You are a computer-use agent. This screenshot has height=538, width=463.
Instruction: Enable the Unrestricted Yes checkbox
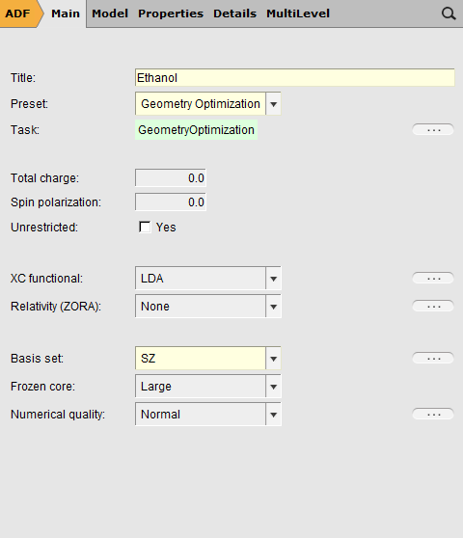(x=145, y=228)
